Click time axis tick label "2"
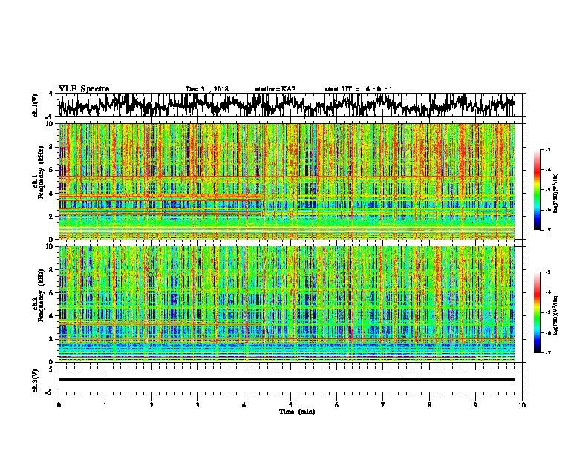Viewport: 588px width, 454px height. pos(151,405)
